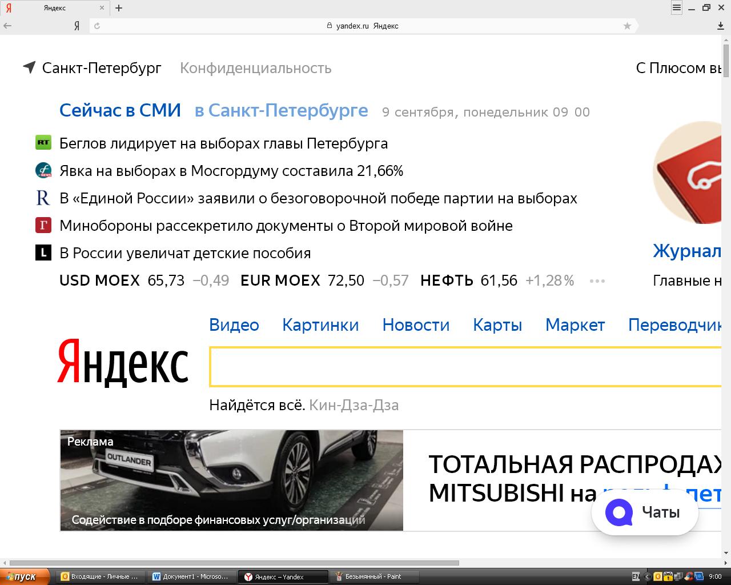The width and height of the screenshot is (731, 585).
Task: Open the Видео tab
Action: [234, 325]
